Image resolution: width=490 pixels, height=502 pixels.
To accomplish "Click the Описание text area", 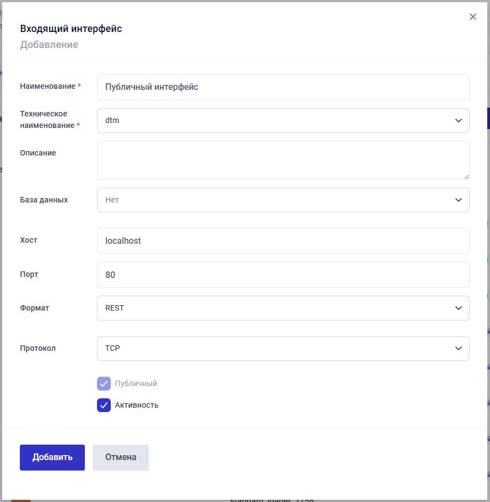I will pos(283,160).
